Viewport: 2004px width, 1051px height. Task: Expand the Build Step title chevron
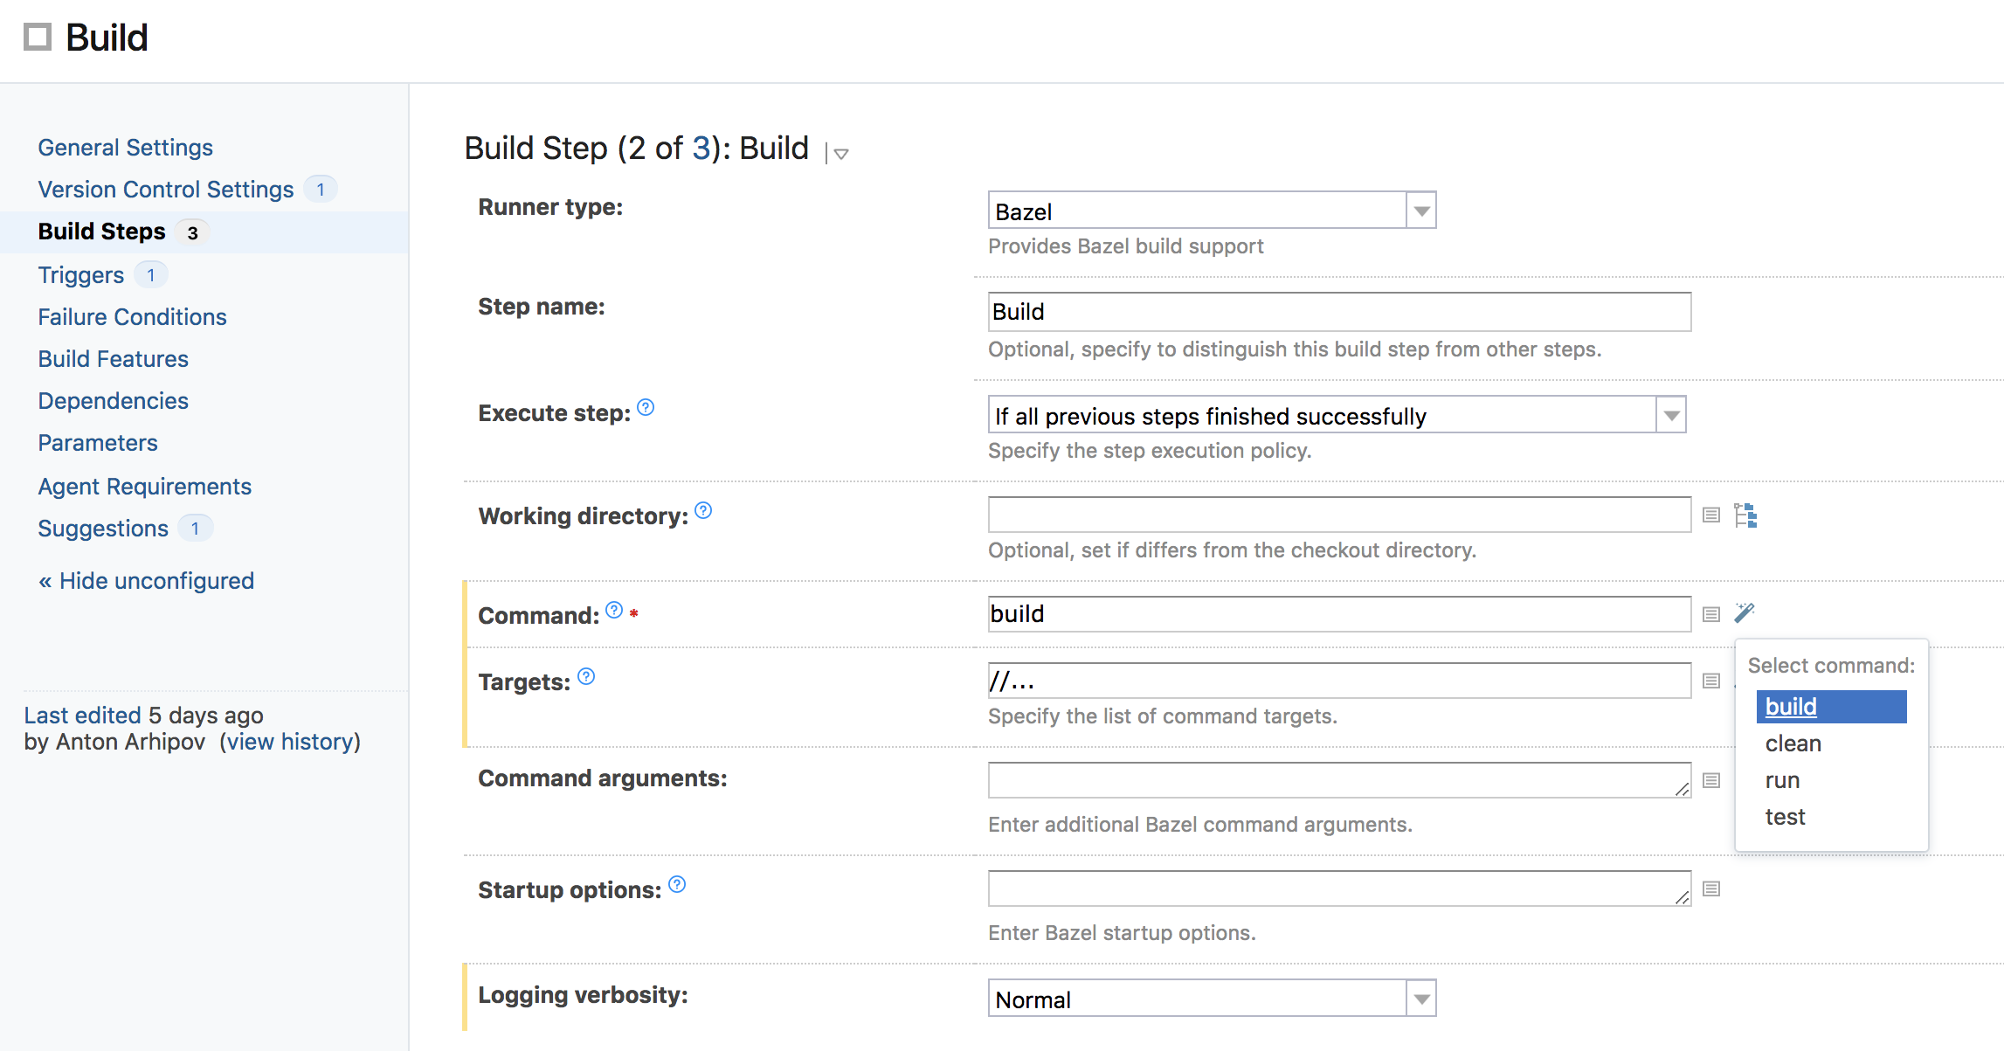pos(840,153)
